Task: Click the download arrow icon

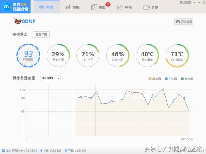Action: [x=66, y=150]
